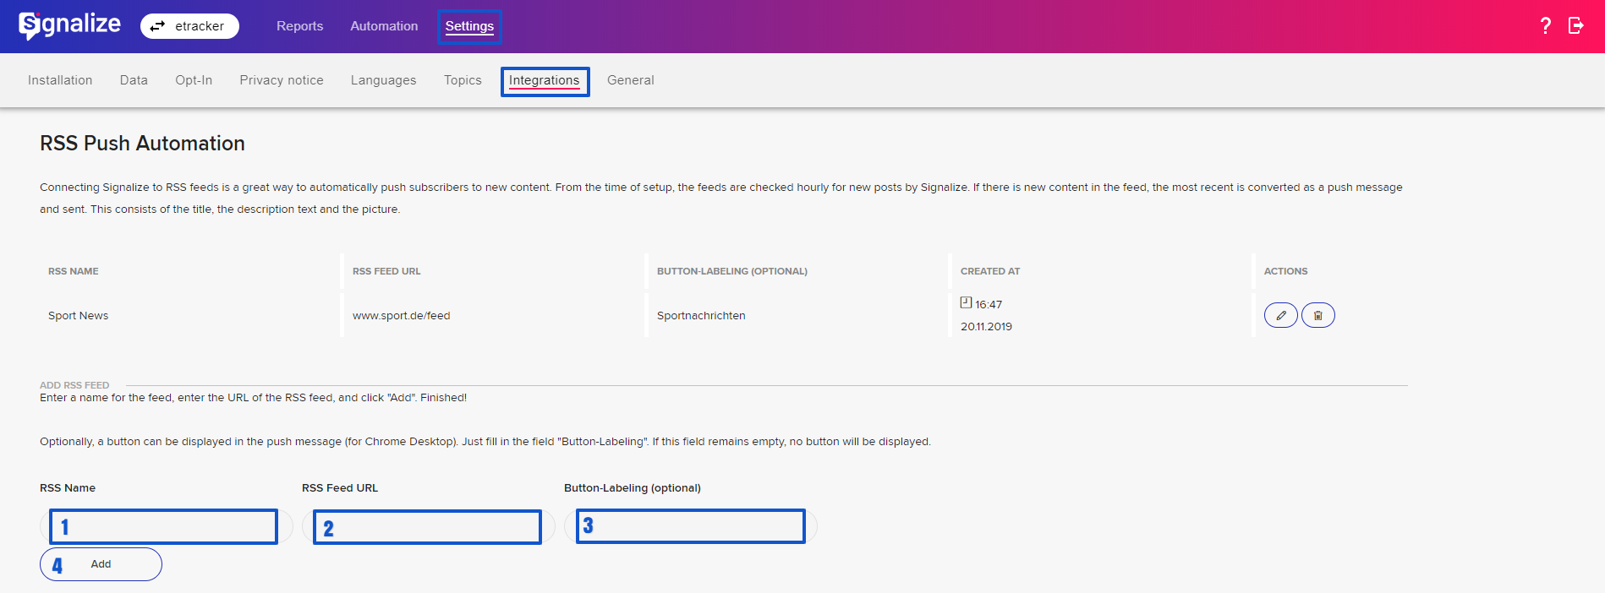Image resolution: width=1605 pixels, height=593 pixels.
Task: Open the etracker account switcher
Action: [189, 26]
